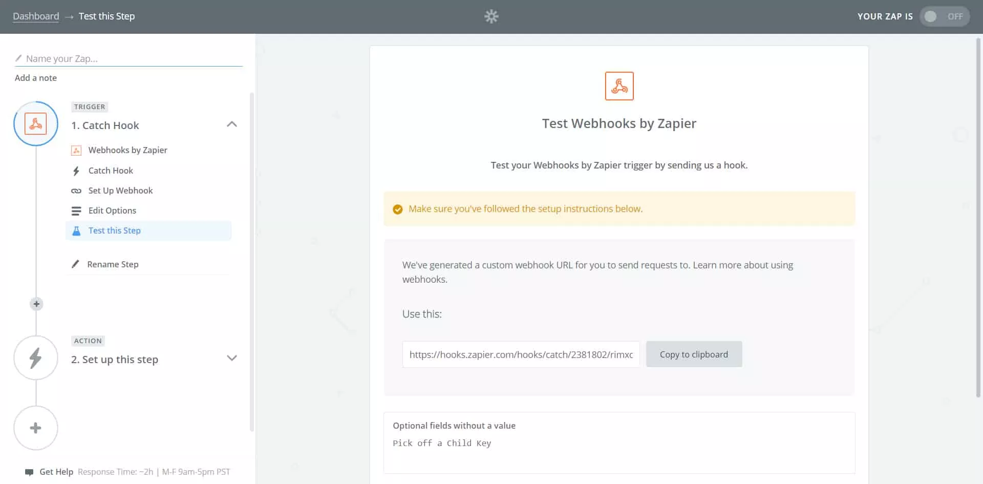
Task: Expand the Set up this step action
Action: 232,358
